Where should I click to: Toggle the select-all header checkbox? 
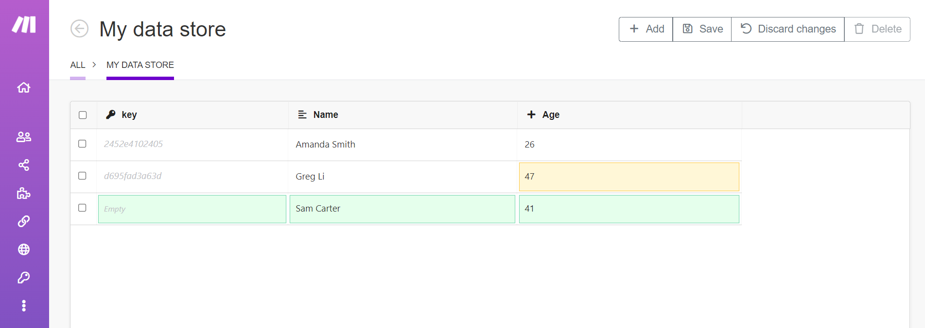(x=83, y=115)
